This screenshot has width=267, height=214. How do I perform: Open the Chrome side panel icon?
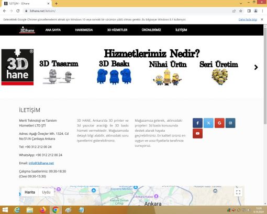[249, 11]
